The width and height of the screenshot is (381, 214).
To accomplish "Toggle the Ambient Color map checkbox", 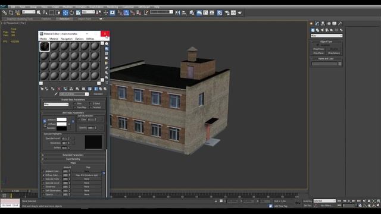I will (x=43, y=171).
